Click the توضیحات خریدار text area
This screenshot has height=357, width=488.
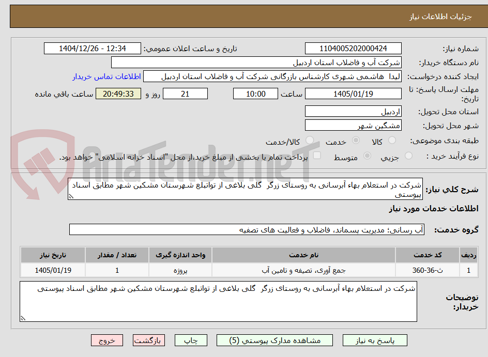tap(218, 301)
